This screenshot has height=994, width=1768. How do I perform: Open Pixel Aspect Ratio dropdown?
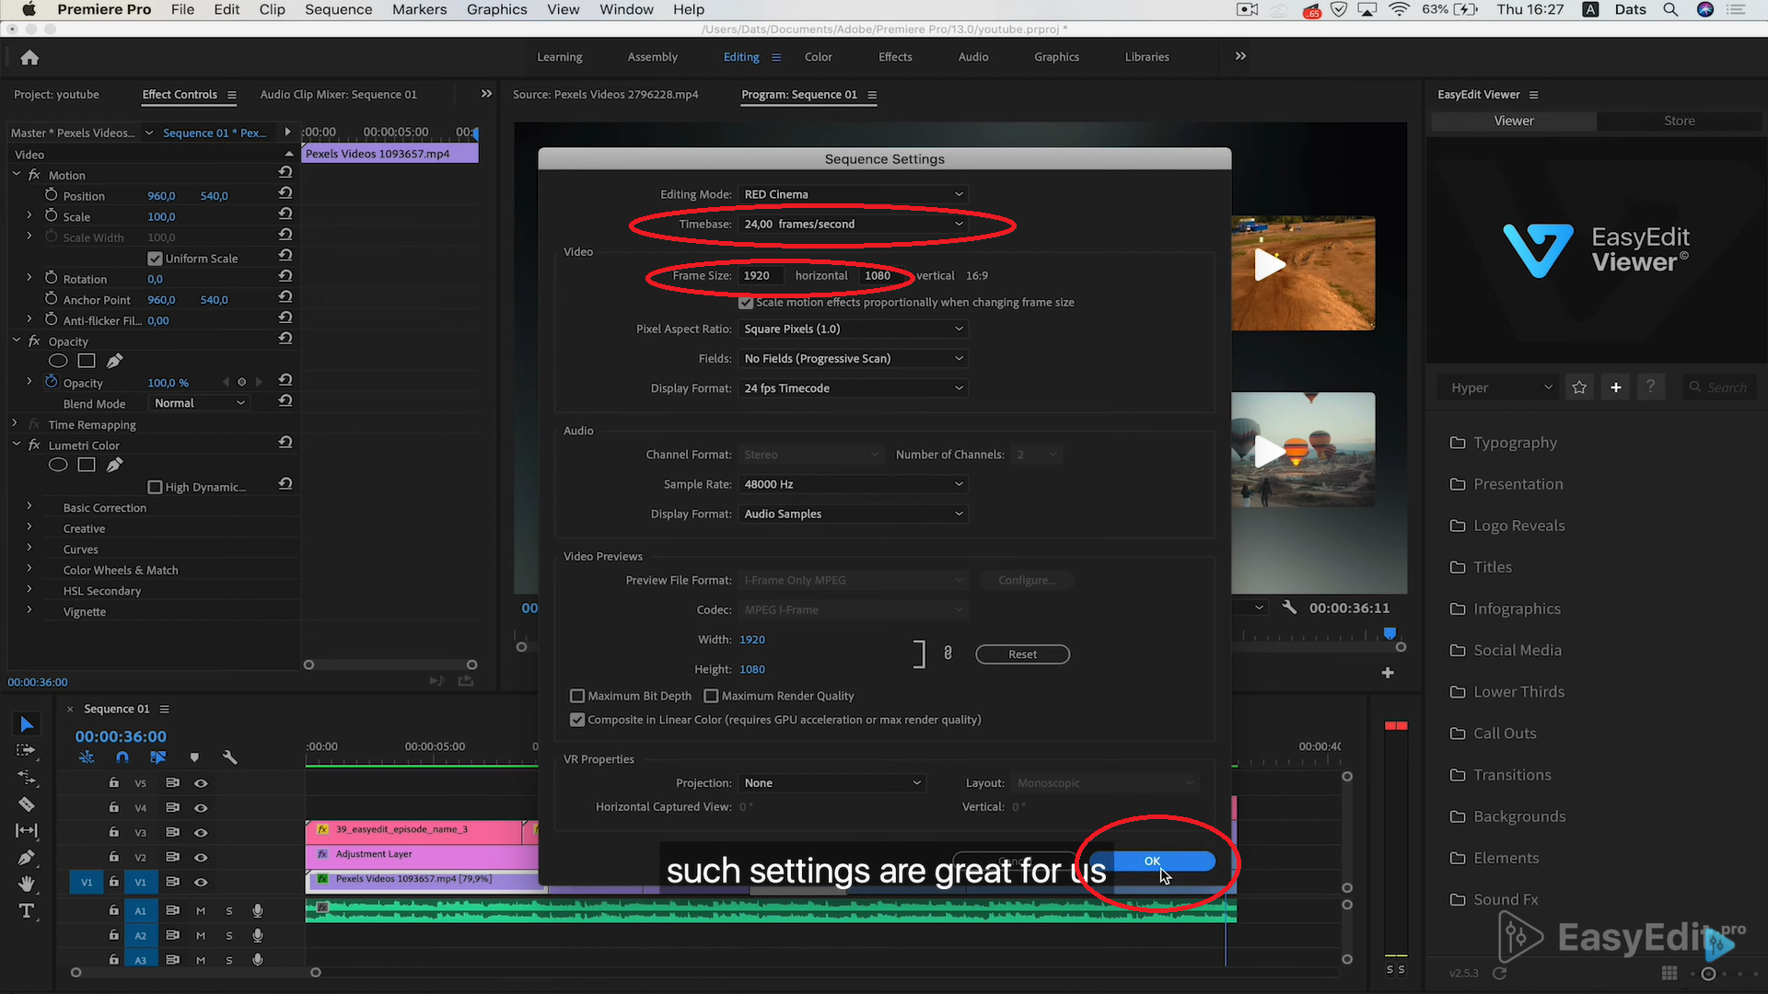[x=853, y=329]
